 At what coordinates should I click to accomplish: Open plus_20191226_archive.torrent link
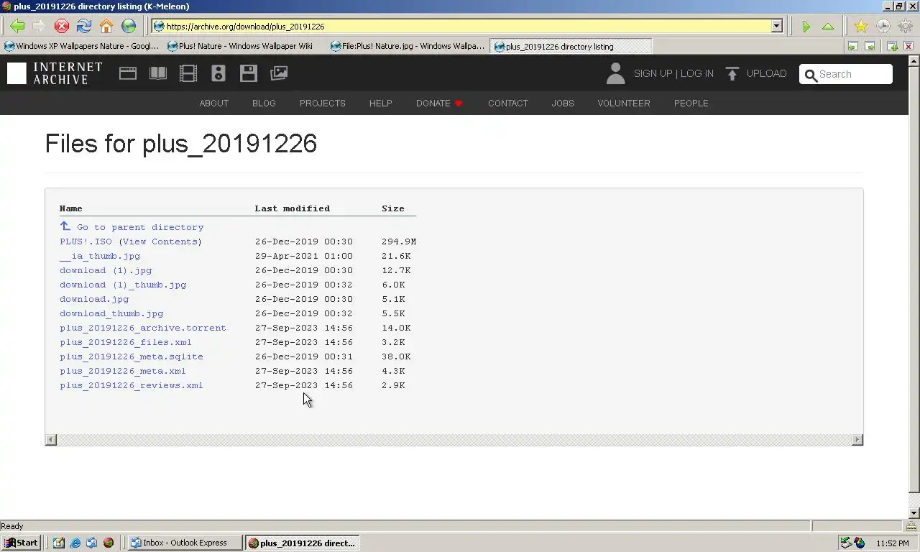[143, 328]
